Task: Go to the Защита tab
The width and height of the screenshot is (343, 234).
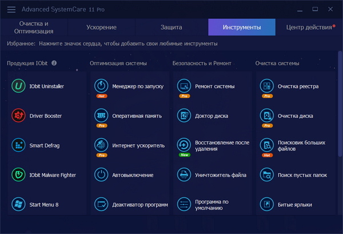Action: click(171, 27)
